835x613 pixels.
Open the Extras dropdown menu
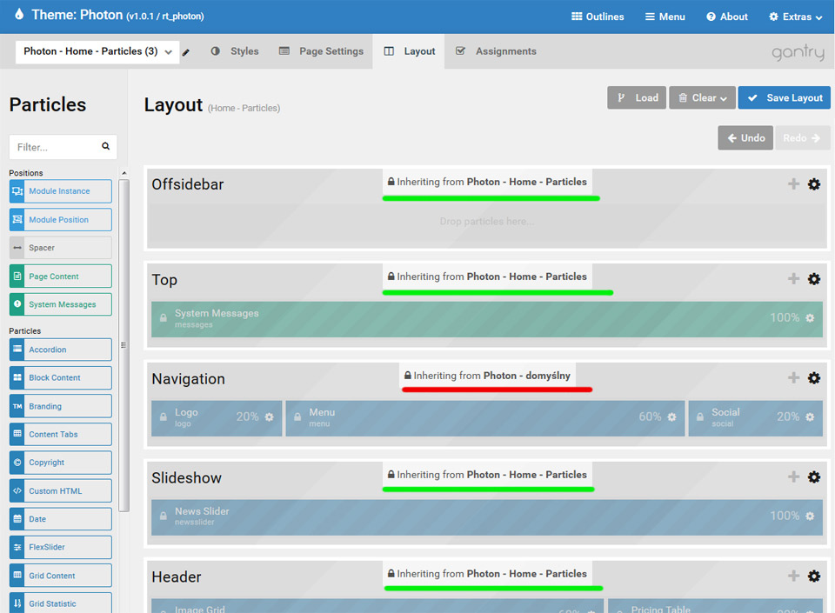tap(796, 17)
